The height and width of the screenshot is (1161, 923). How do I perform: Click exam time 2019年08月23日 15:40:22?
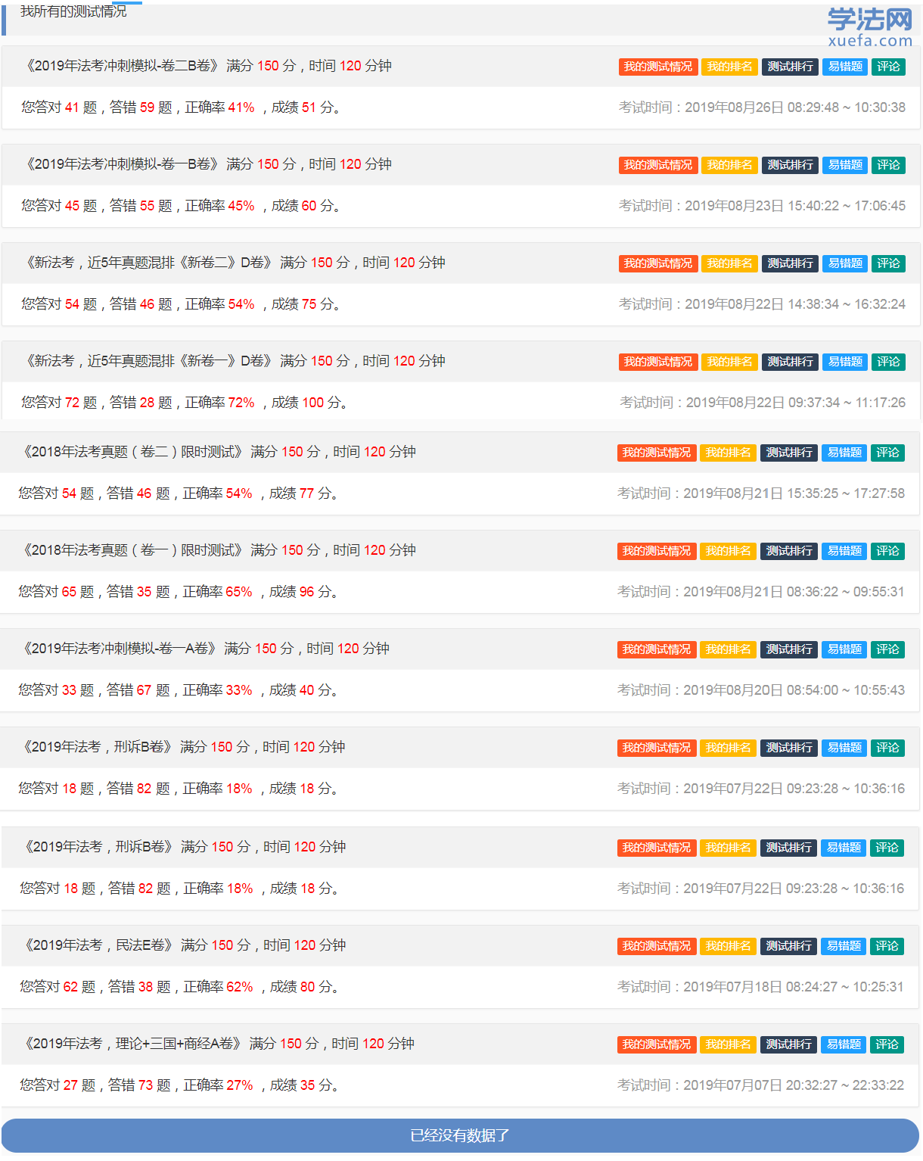point(762,206)
